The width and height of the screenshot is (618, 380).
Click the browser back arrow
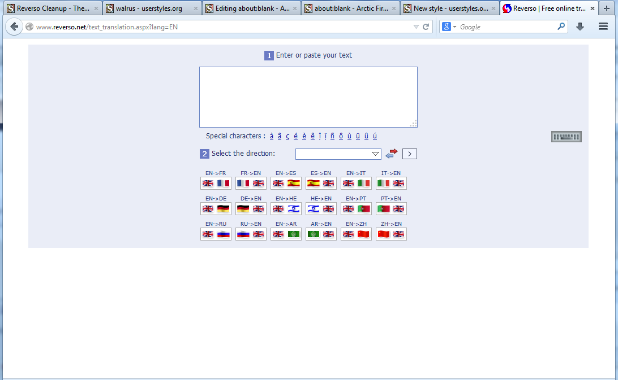[14, 27]
